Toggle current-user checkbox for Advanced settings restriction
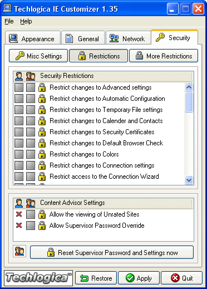The image size is (207, 289). 19,87
